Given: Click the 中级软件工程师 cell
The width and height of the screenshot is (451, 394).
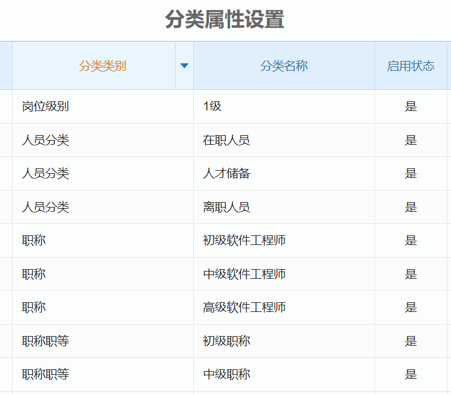Looking at the screenshot, I should point(244,275).
